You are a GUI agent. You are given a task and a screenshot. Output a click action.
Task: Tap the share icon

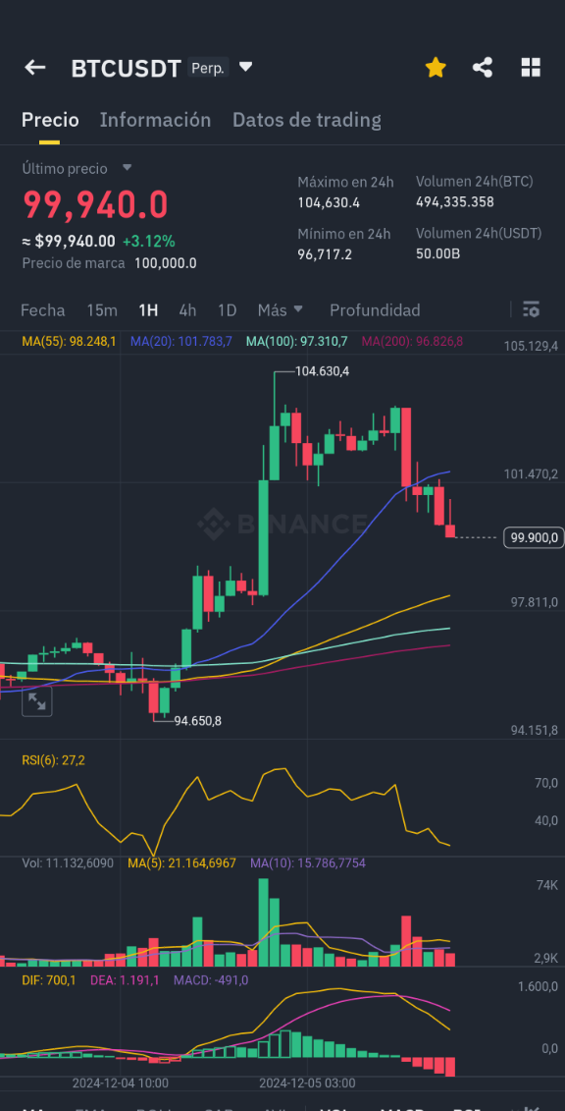tap(483, 68)
